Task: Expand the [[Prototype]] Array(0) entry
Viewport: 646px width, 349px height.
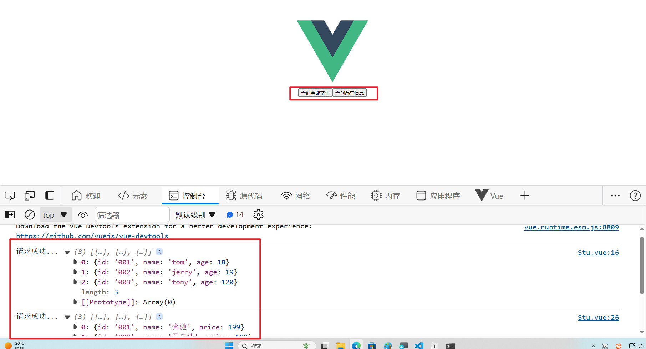Action: (75, 302)
